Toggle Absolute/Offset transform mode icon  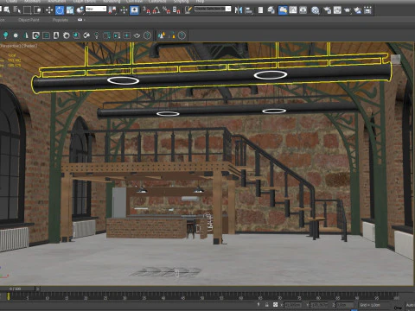coord(275,304)
